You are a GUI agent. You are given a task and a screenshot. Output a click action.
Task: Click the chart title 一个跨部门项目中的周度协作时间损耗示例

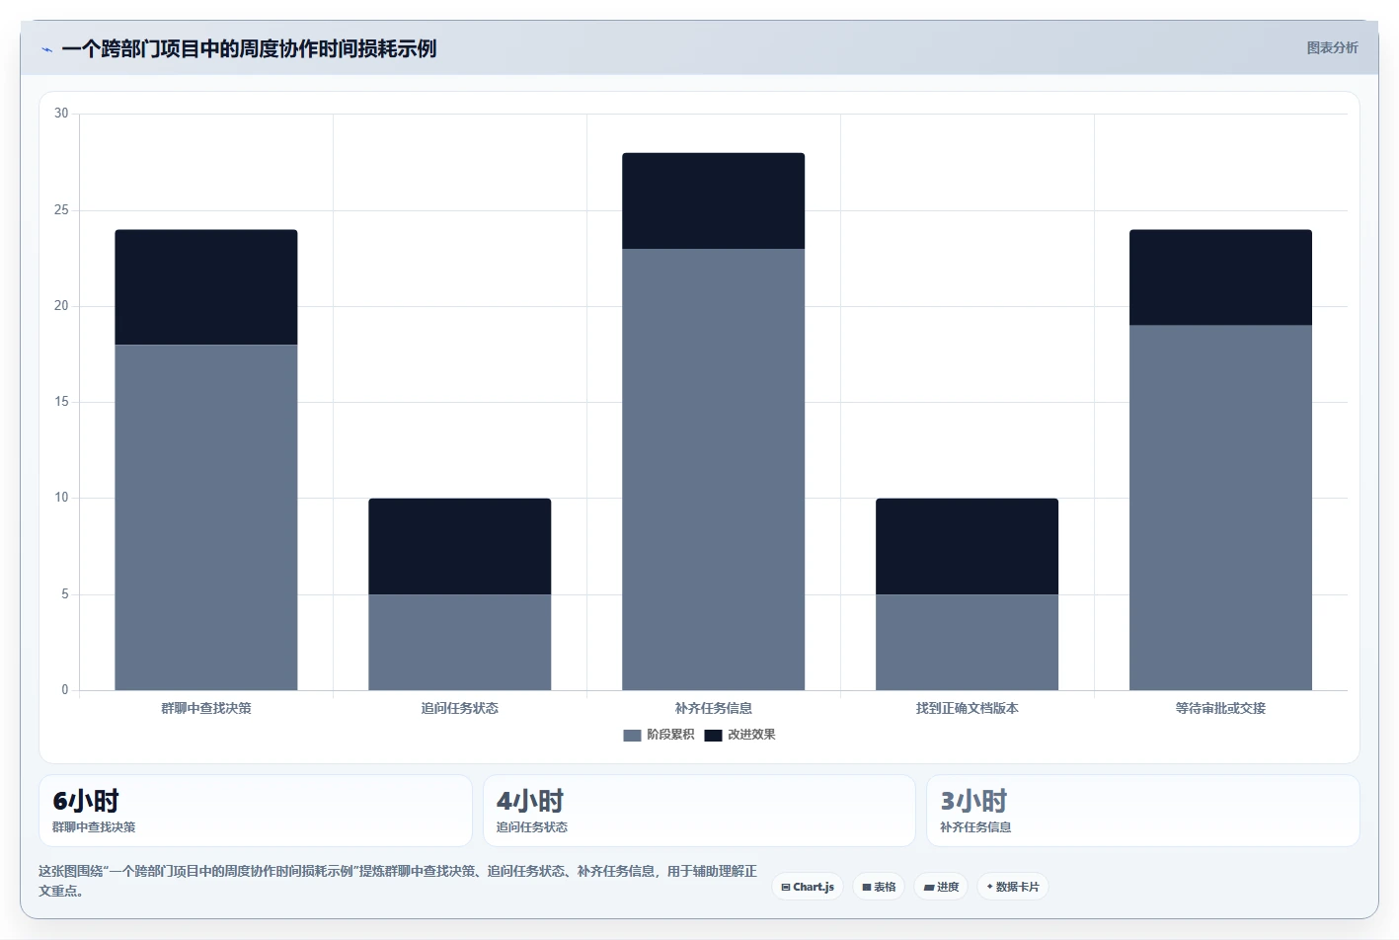[x=249, y=48]
